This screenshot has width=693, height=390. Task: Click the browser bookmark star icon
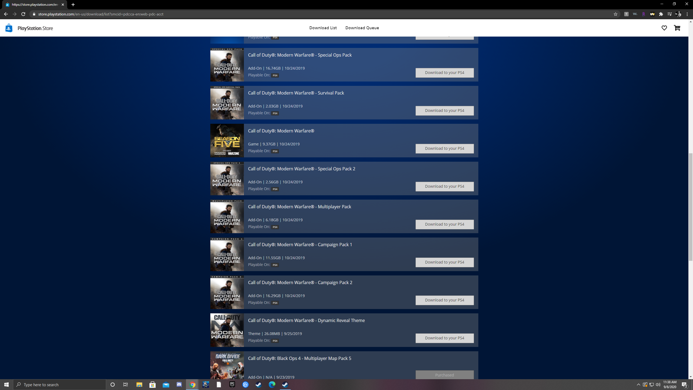616,14
